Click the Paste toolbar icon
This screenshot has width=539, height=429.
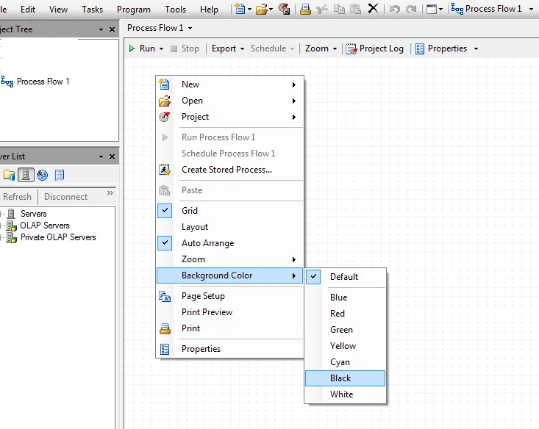355,9
